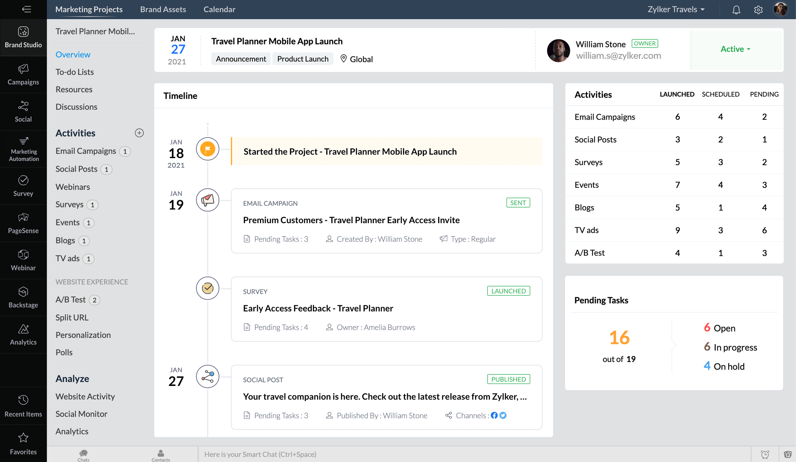
Task: Open Resources section in sidebar
Action: pos(74,89)
